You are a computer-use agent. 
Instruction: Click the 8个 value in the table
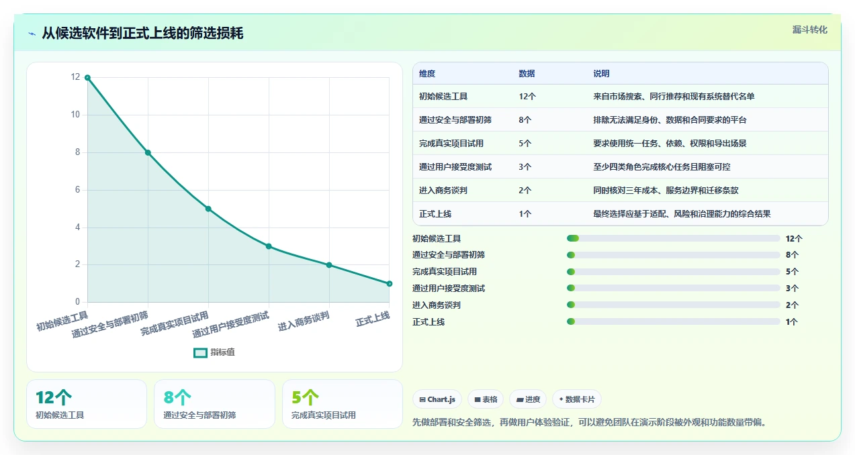(525, 120)
